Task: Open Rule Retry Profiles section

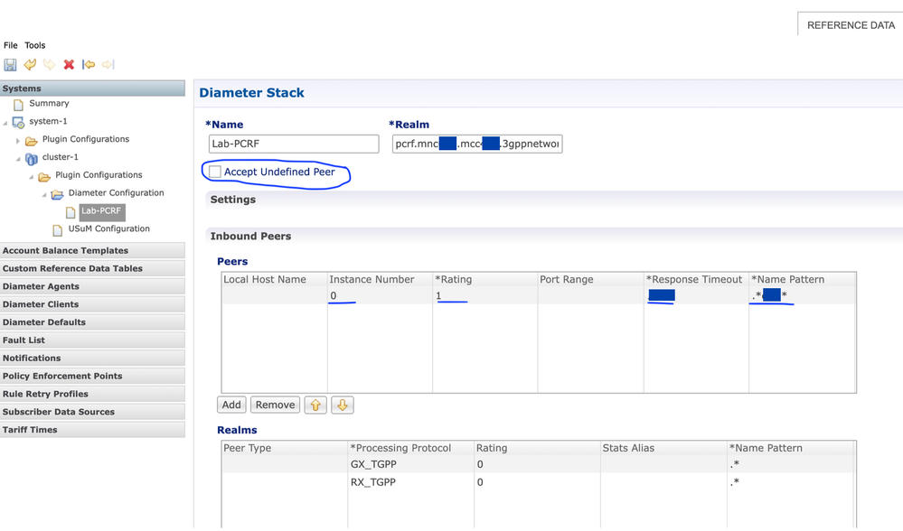Action: [x=93, y=394]
